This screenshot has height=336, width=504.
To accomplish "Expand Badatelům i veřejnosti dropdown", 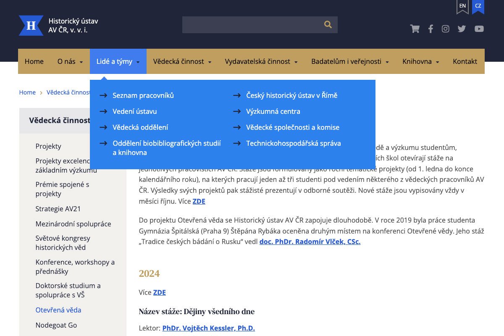I will (350, 62).
